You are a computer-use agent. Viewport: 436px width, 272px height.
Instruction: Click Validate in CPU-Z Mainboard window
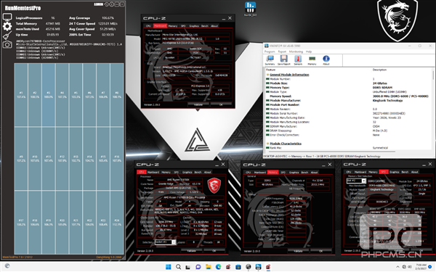tap(198, 104)
